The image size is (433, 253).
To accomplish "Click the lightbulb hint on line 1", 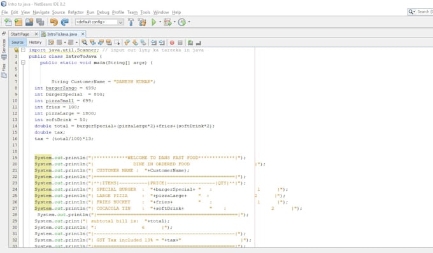I will (17, 50).
